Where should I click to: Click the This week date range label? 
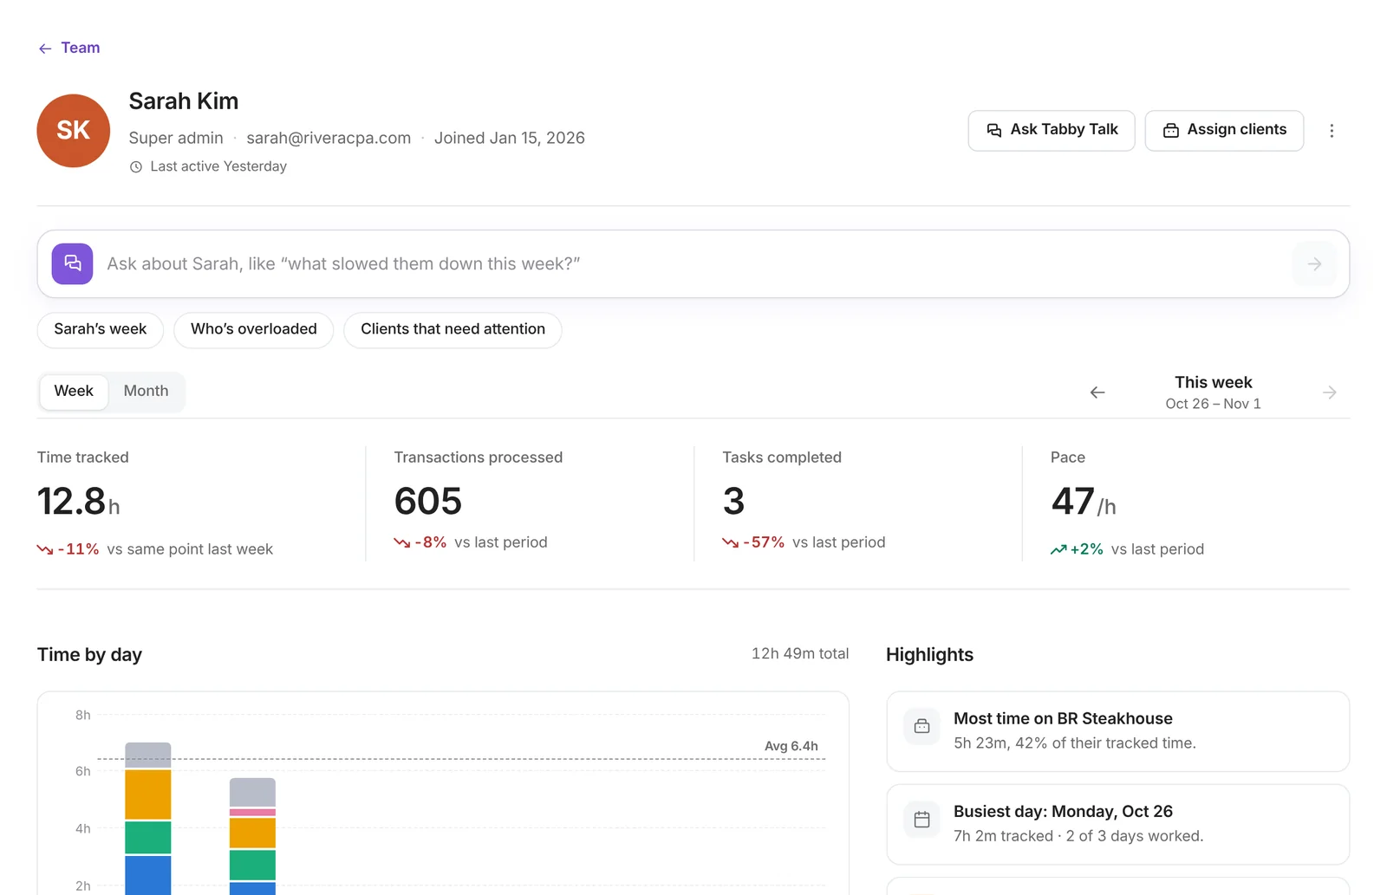pyautogui.click(x=1214, y=392)
